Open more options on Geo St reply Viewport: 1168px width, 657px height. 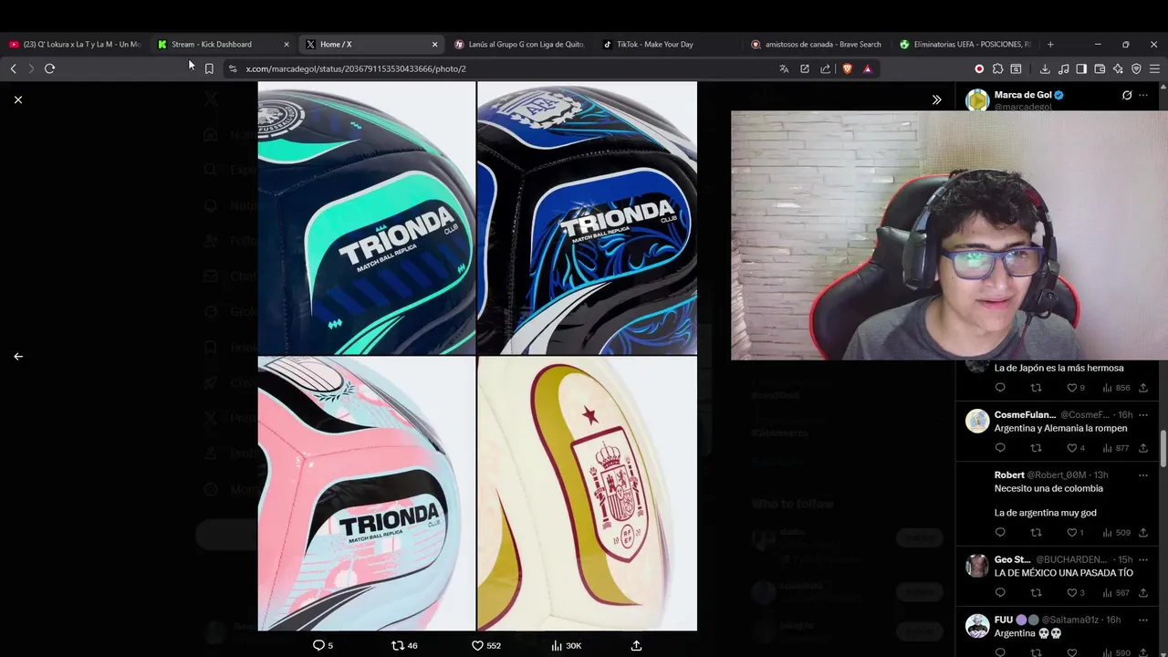click(1143, 559)
